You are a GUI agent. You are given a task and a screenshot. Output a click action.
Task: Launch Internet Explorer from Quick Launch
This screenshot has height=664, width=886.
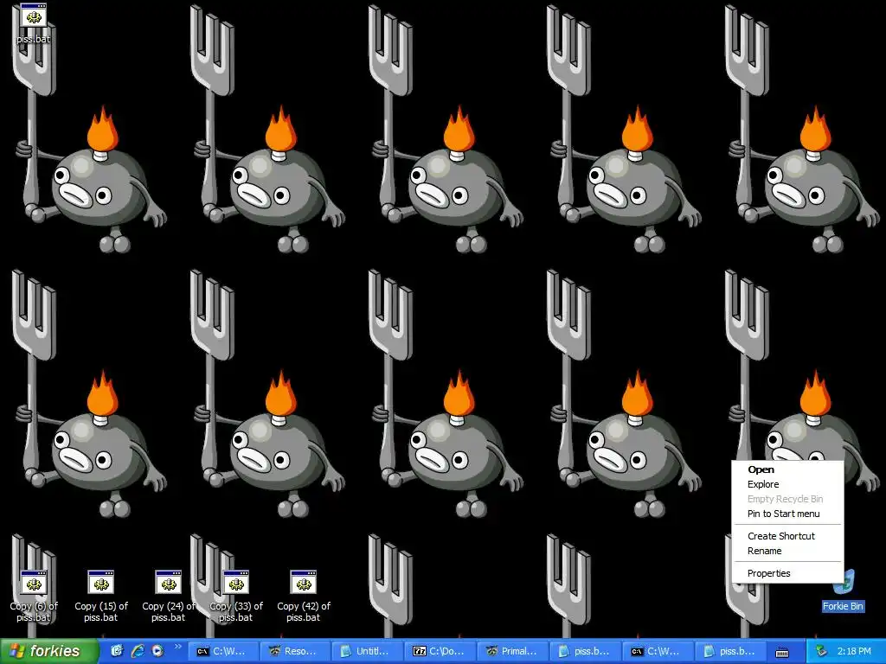[138, 651]
